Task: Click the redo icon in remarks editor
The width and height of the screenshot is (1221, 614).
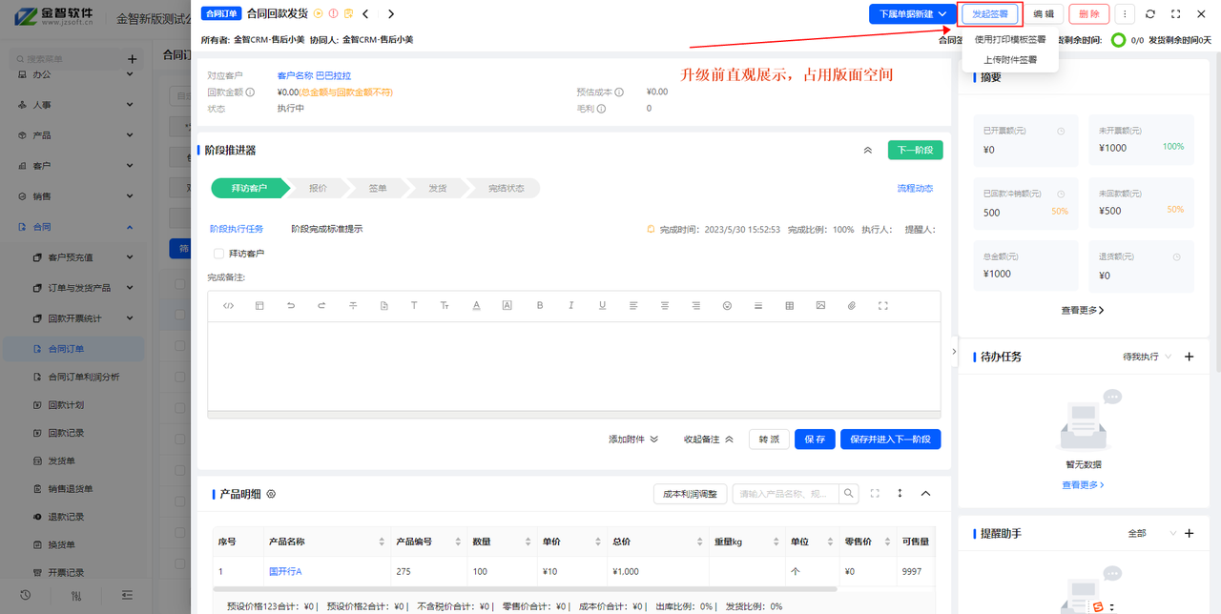Action: (x=321, y=305)
